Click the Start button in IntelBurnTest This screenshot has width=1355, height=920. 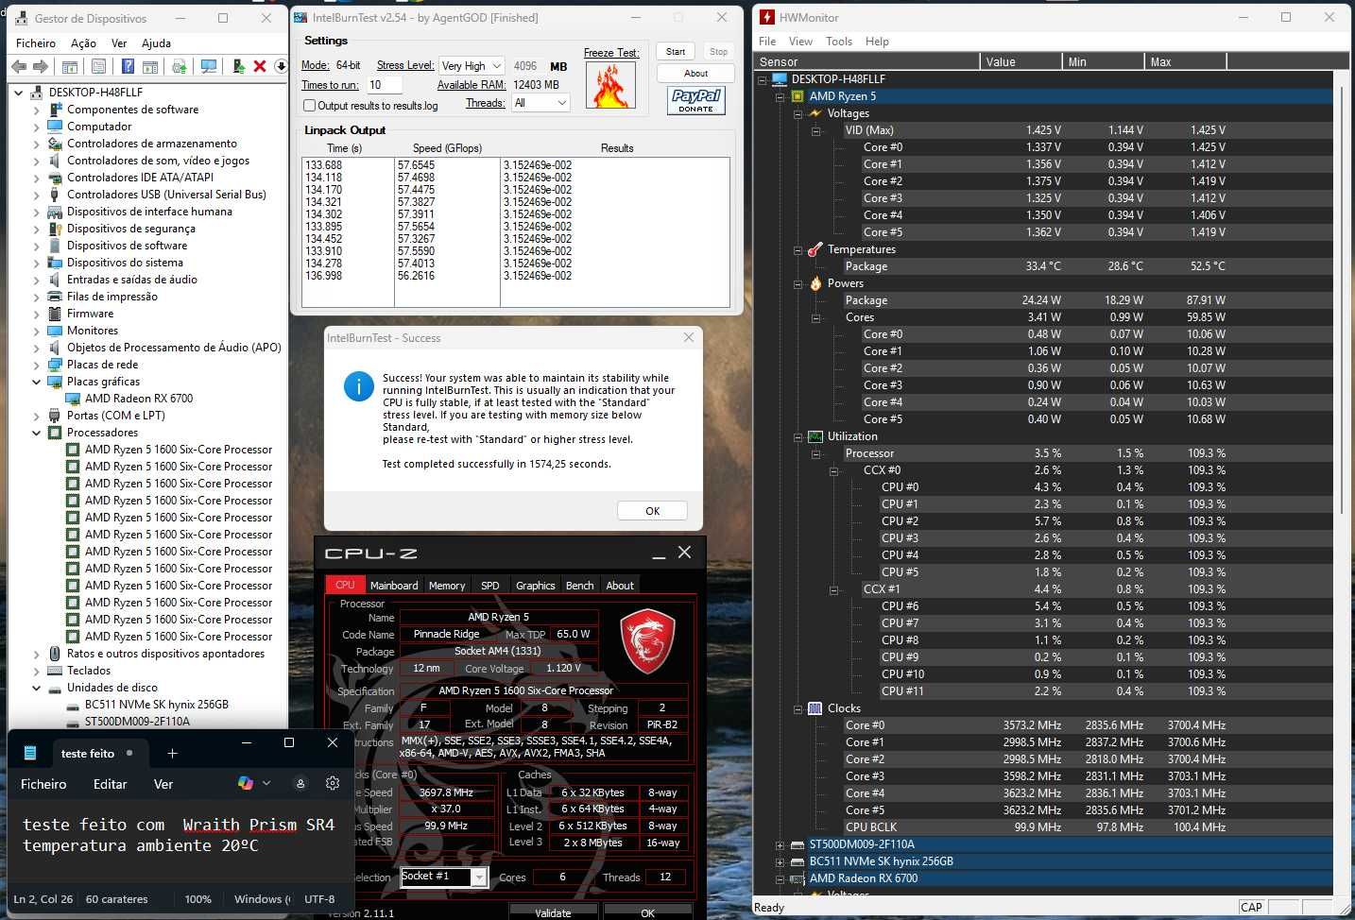point(676,52)
